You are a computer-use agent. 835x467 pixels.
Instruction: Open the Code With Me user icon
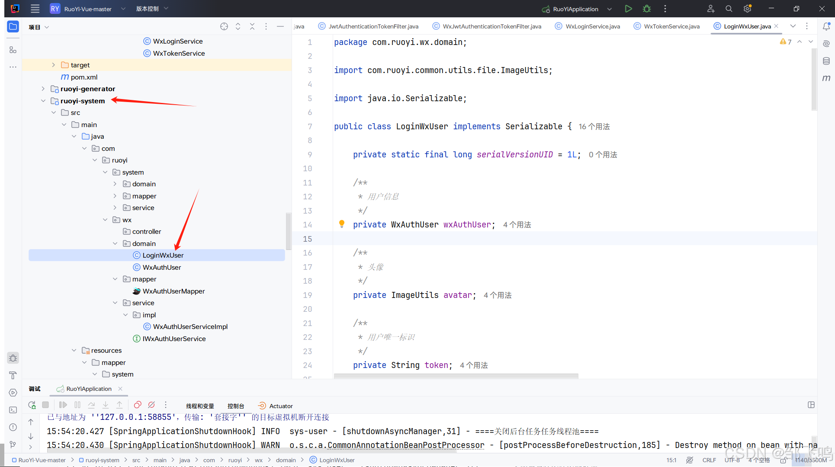pyautogui.click(x=711, y=9)
